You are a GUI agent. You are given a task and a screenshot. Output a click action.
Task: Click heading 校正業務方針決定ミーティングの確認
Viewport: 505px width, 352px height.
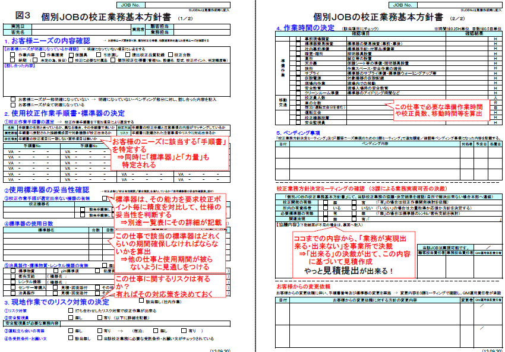[320, 189]
